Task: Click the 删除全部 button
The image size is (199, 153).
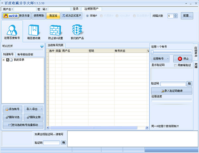Action: point(33,117)
